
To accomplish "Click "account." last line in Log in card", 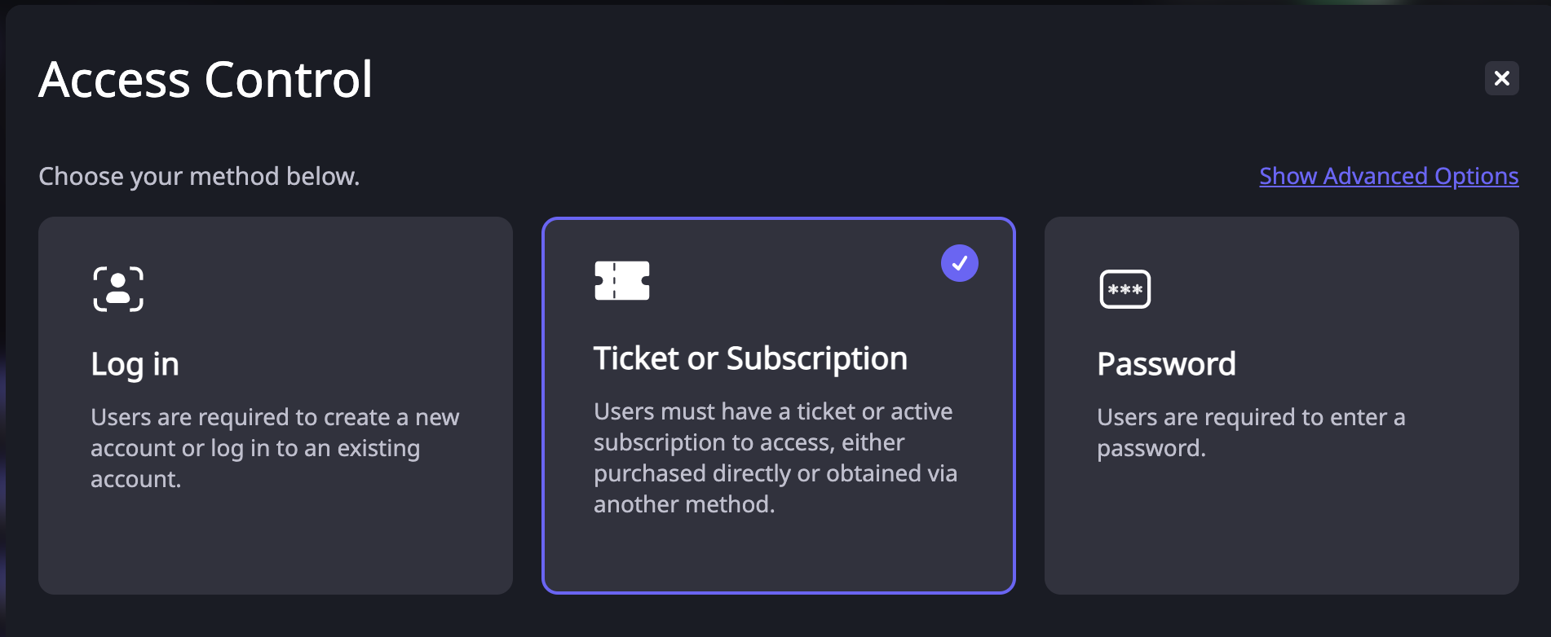I will (135, 479).
